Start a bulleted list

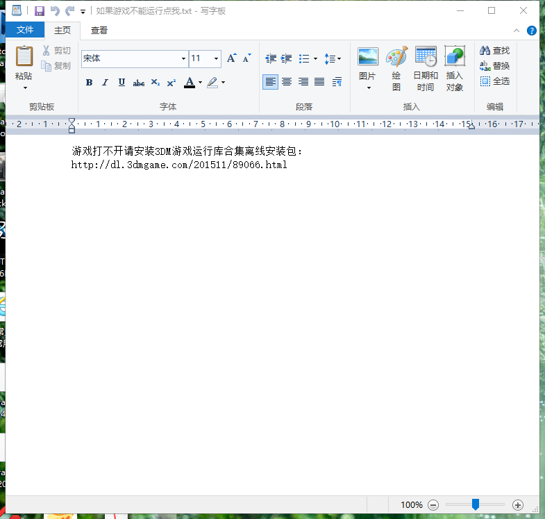(x=304, y=58)
